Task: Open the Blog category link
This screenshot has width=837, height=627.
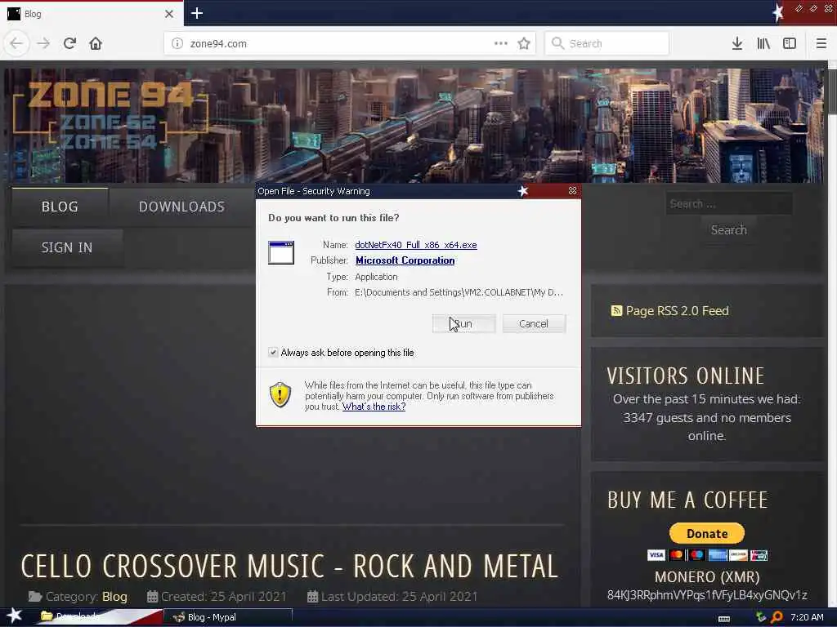Action: (114, 597)
